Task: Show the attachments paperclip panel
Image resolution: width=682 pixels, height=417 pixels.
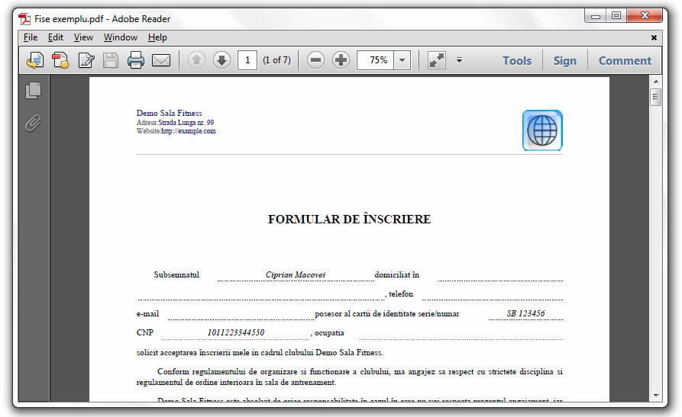Action: tap(33, 122)
